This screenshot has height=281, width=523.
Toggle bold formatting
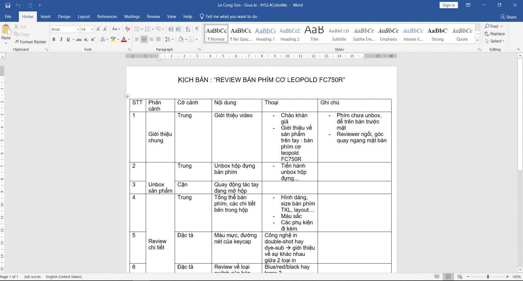tap(54, 40)
